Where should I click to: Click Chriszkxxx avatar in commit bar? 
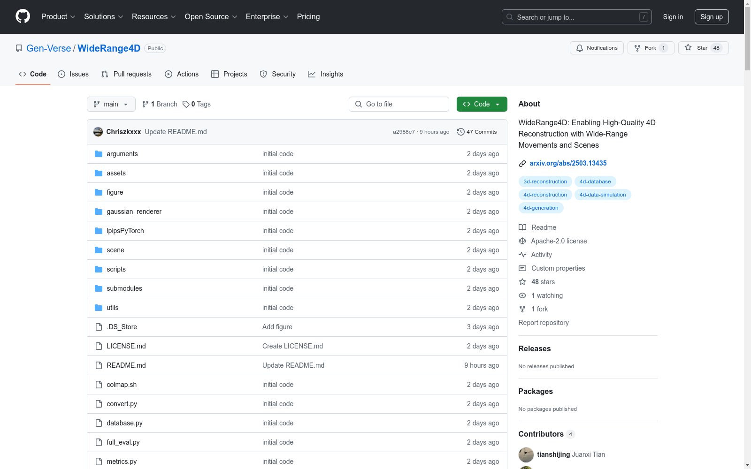(x=98, y=132)
